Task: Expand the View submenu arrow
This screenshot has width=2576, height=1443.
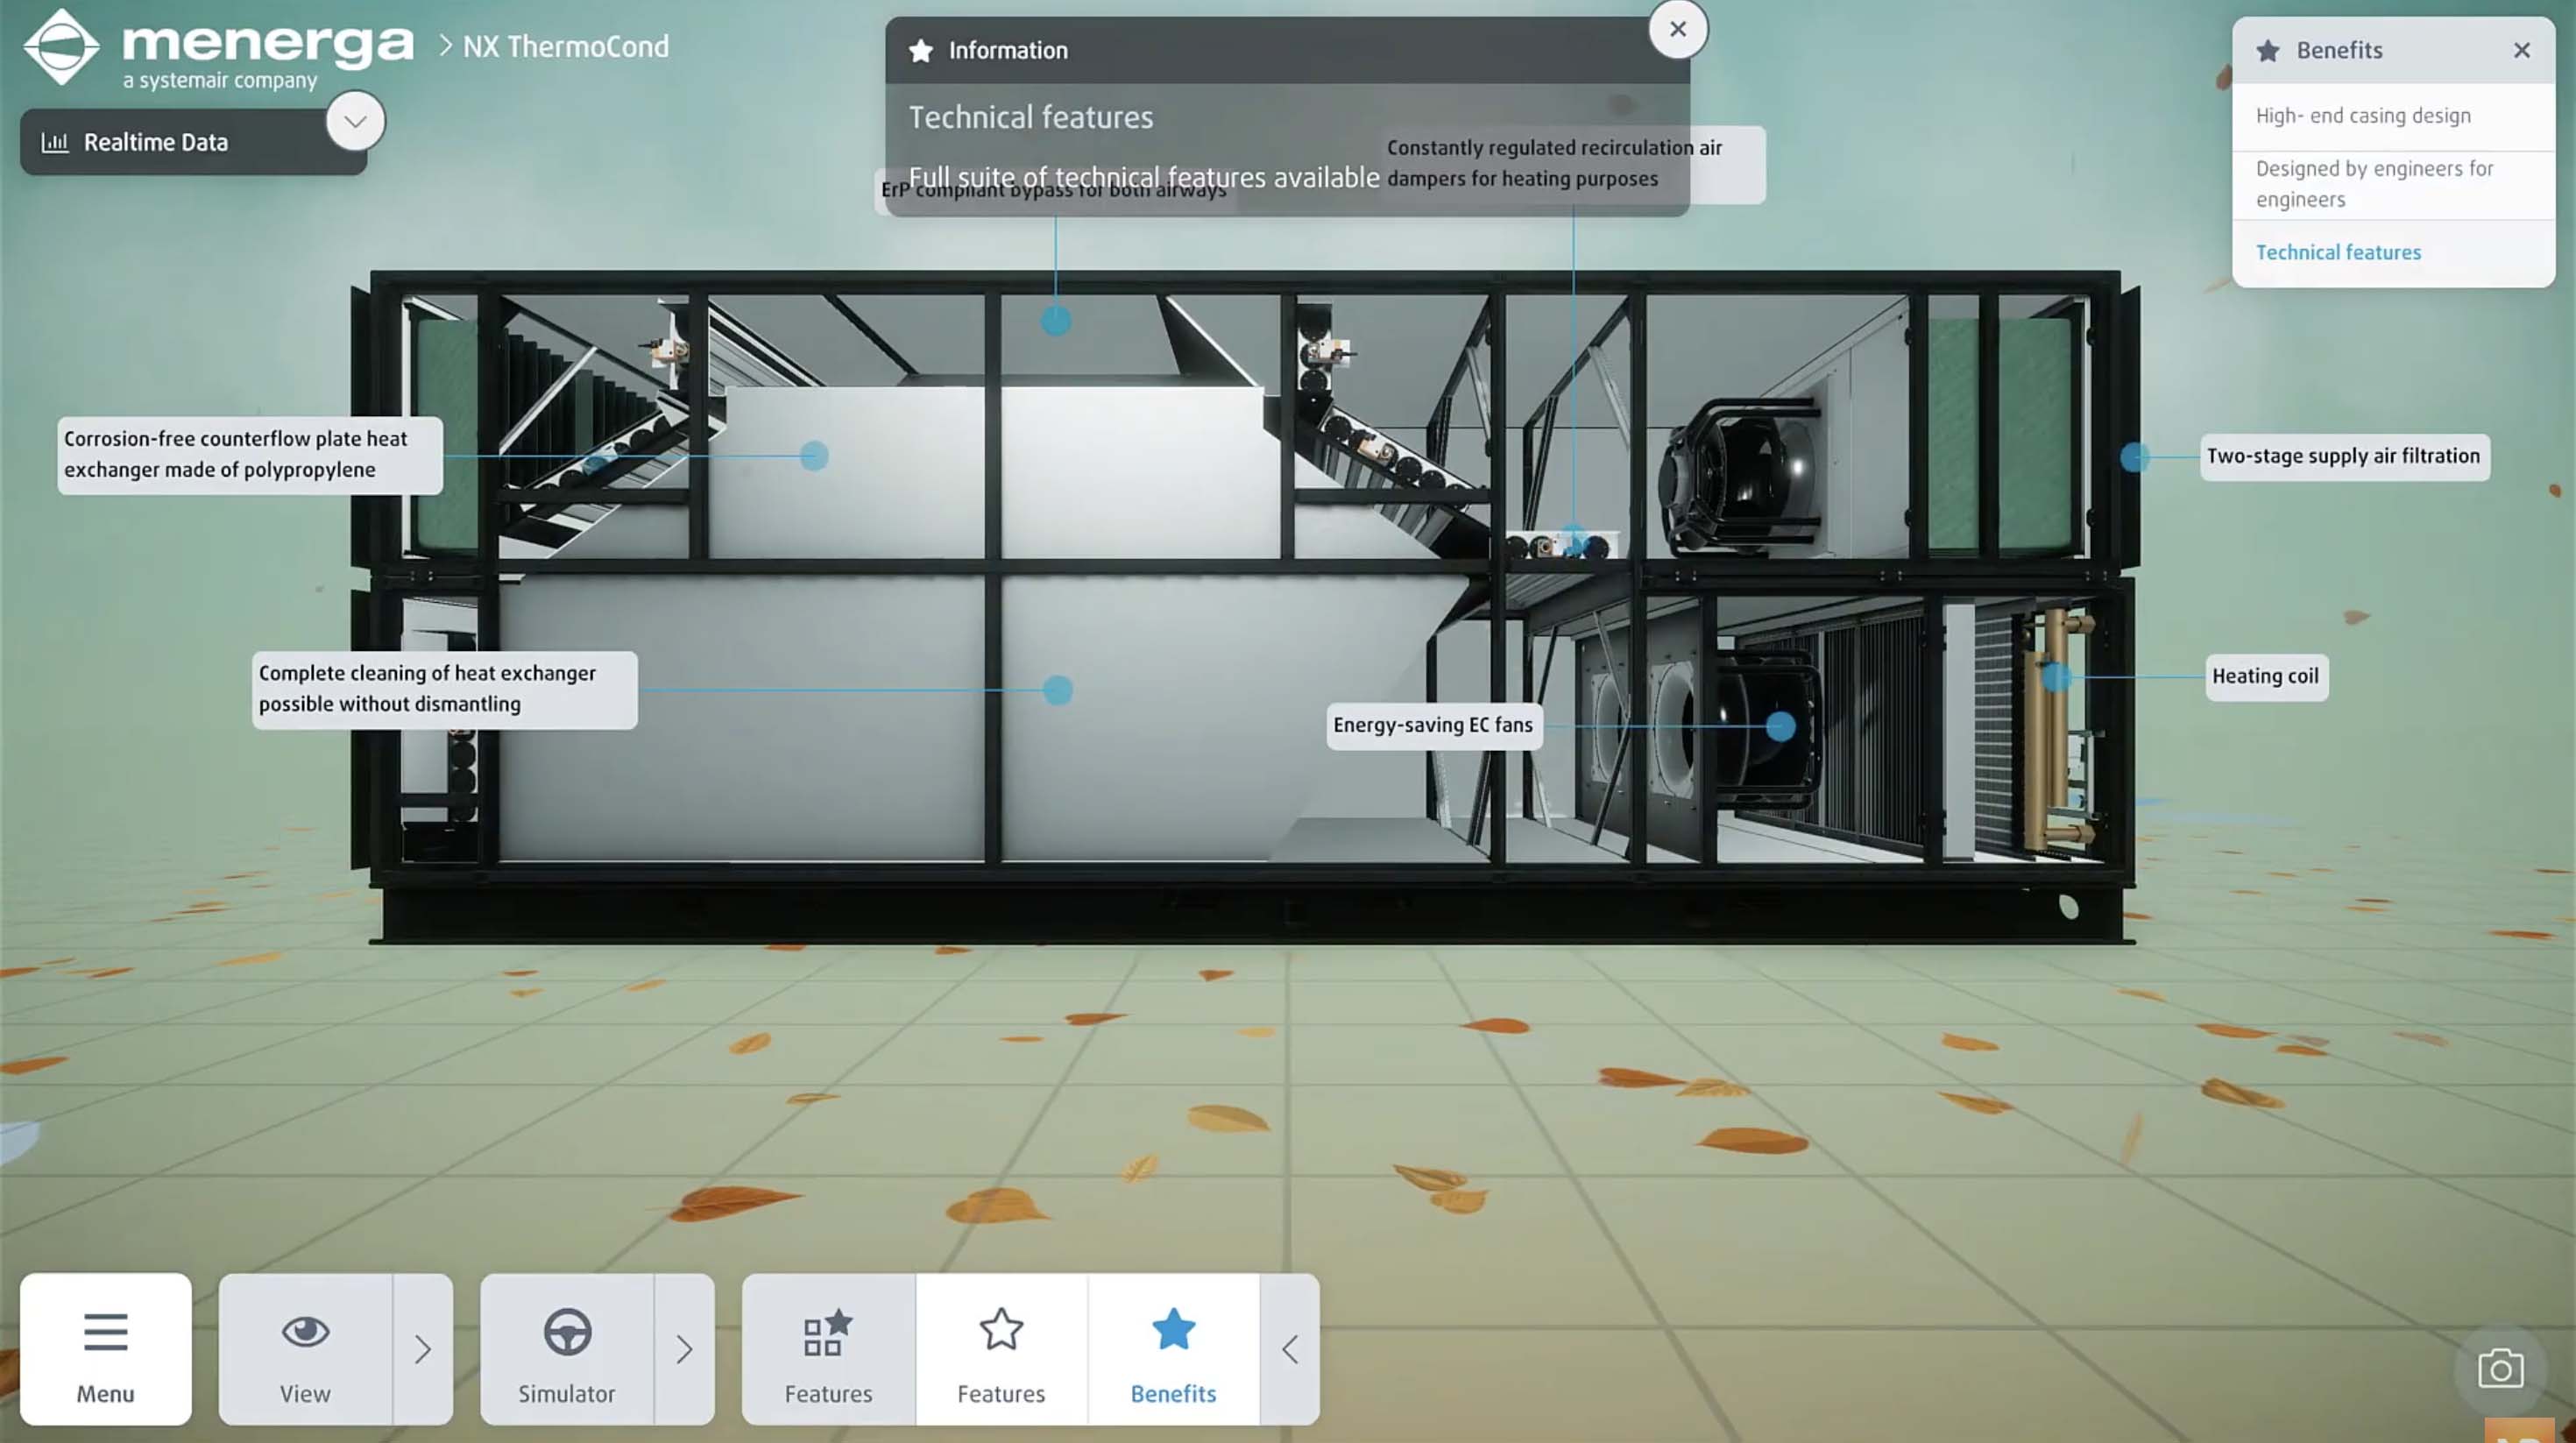Action: (423, 1349)
